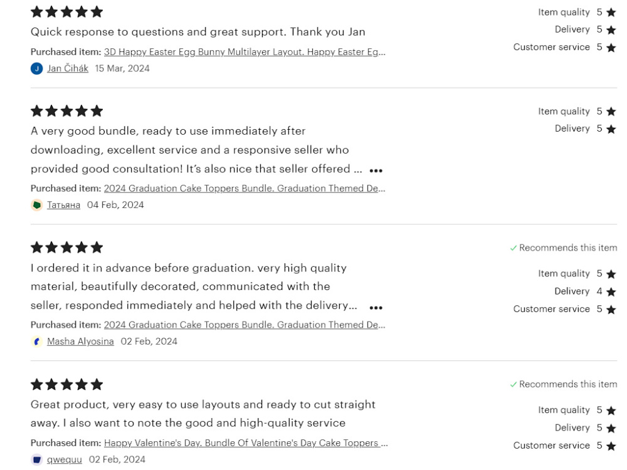Open Graduation Cake Toppers link in Masha's review

click(x=245, y=325)
